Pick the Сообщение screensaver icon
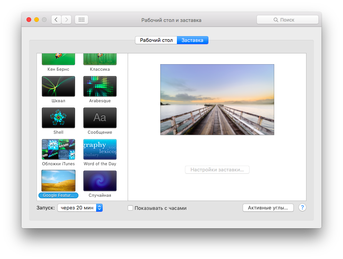The height and width of the screenshot is (259, 343). [x=100, y=118]
